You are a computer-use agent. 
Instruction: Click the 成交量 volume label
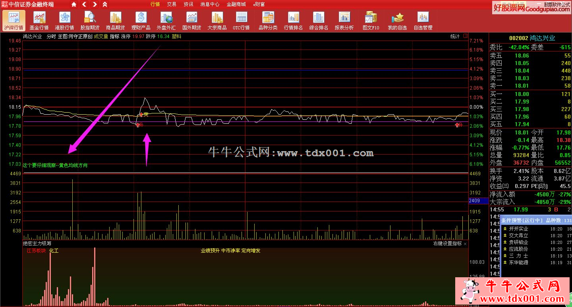click(101, 36)
